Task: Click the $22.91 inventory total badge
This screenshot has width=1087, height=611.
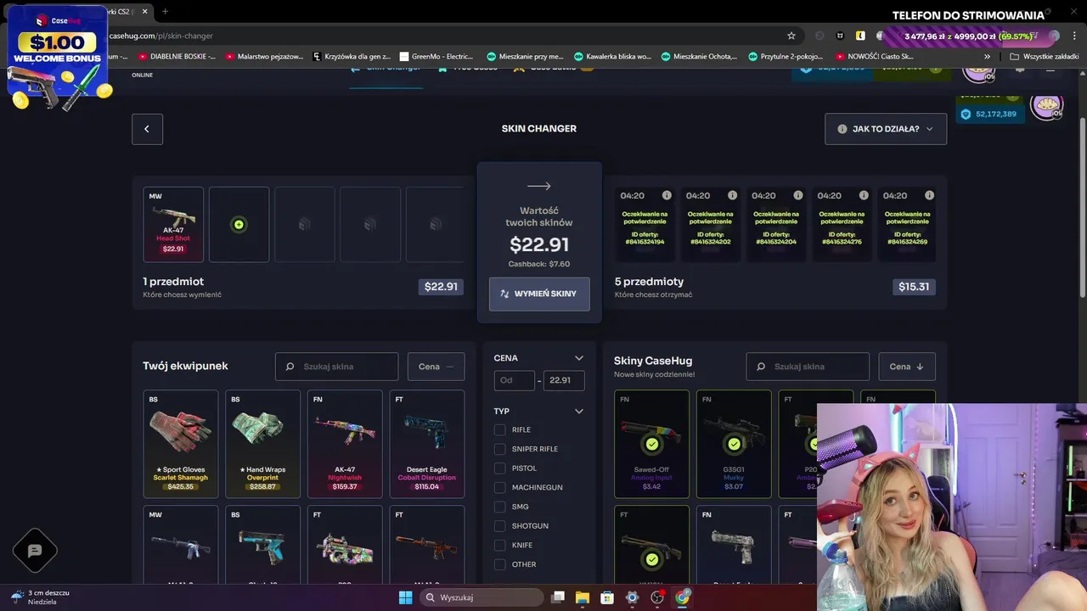Action: point(441,287)
